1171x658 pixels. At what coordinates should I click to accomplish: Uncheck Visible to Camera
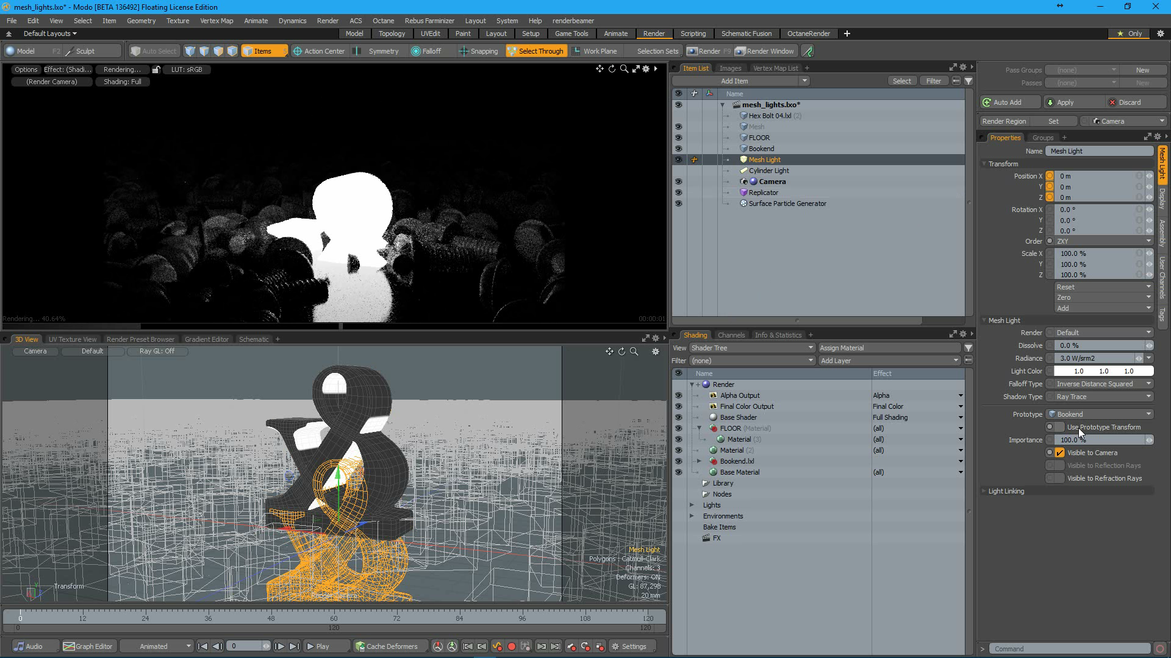coord(1058,452)
